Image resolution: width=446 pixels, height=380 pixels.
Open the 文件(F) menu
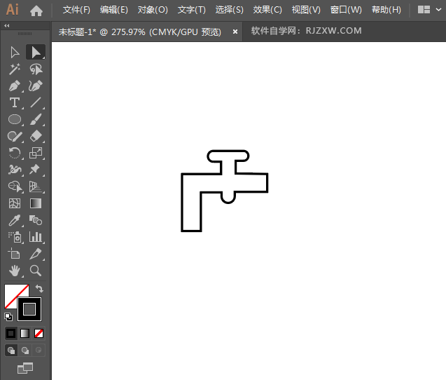tap(76, 10)
